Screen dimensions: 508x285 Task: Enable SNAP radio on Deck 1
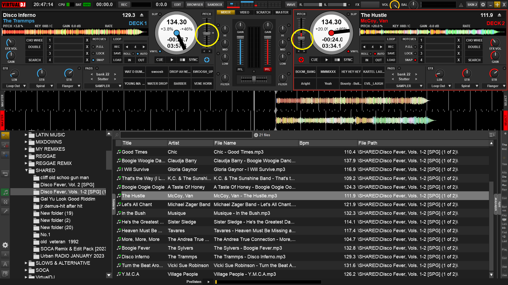(x=93, y=60)
